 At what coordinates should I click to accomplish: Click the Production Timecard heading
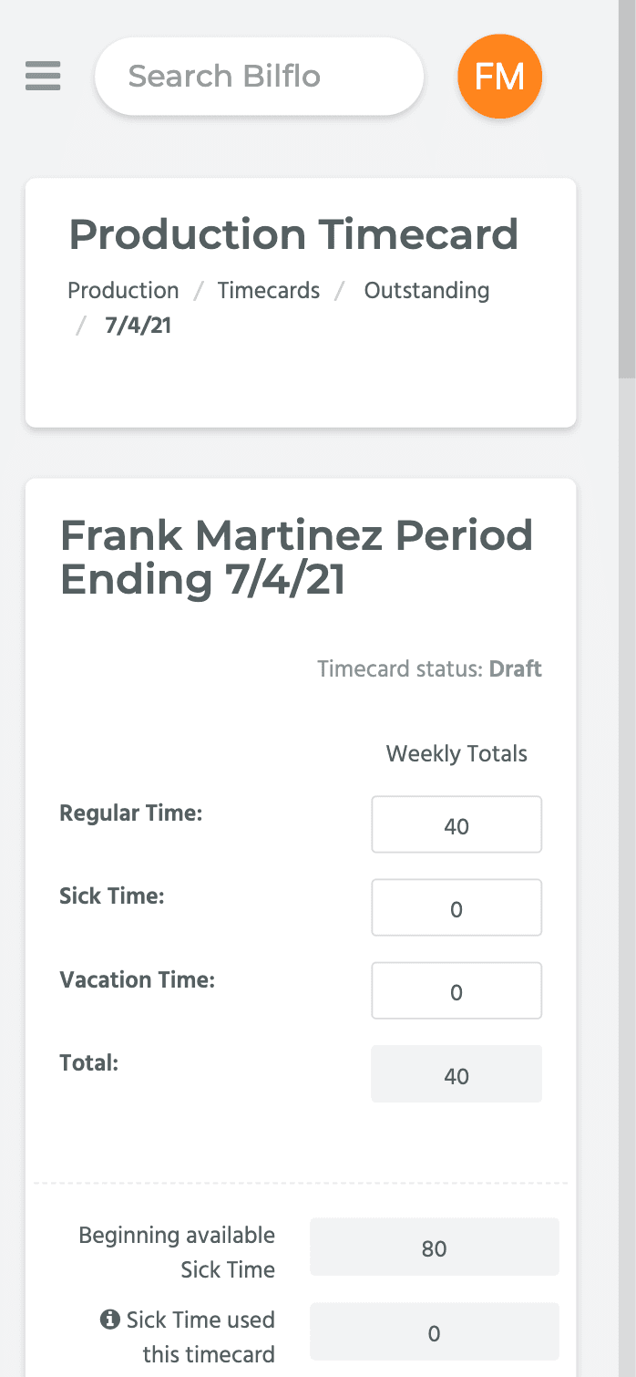pyautogui.click(x=293, y=234)
